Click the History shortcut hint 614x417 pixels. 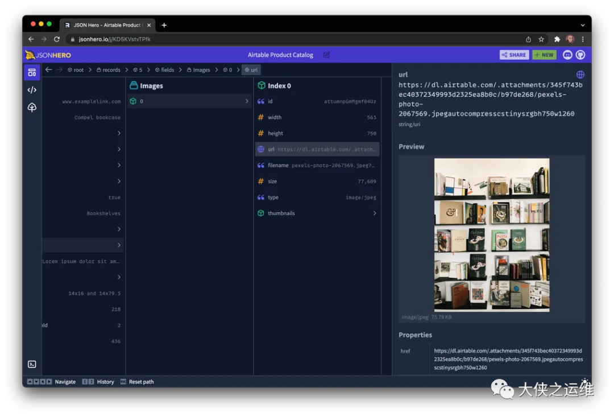point(98,382)
